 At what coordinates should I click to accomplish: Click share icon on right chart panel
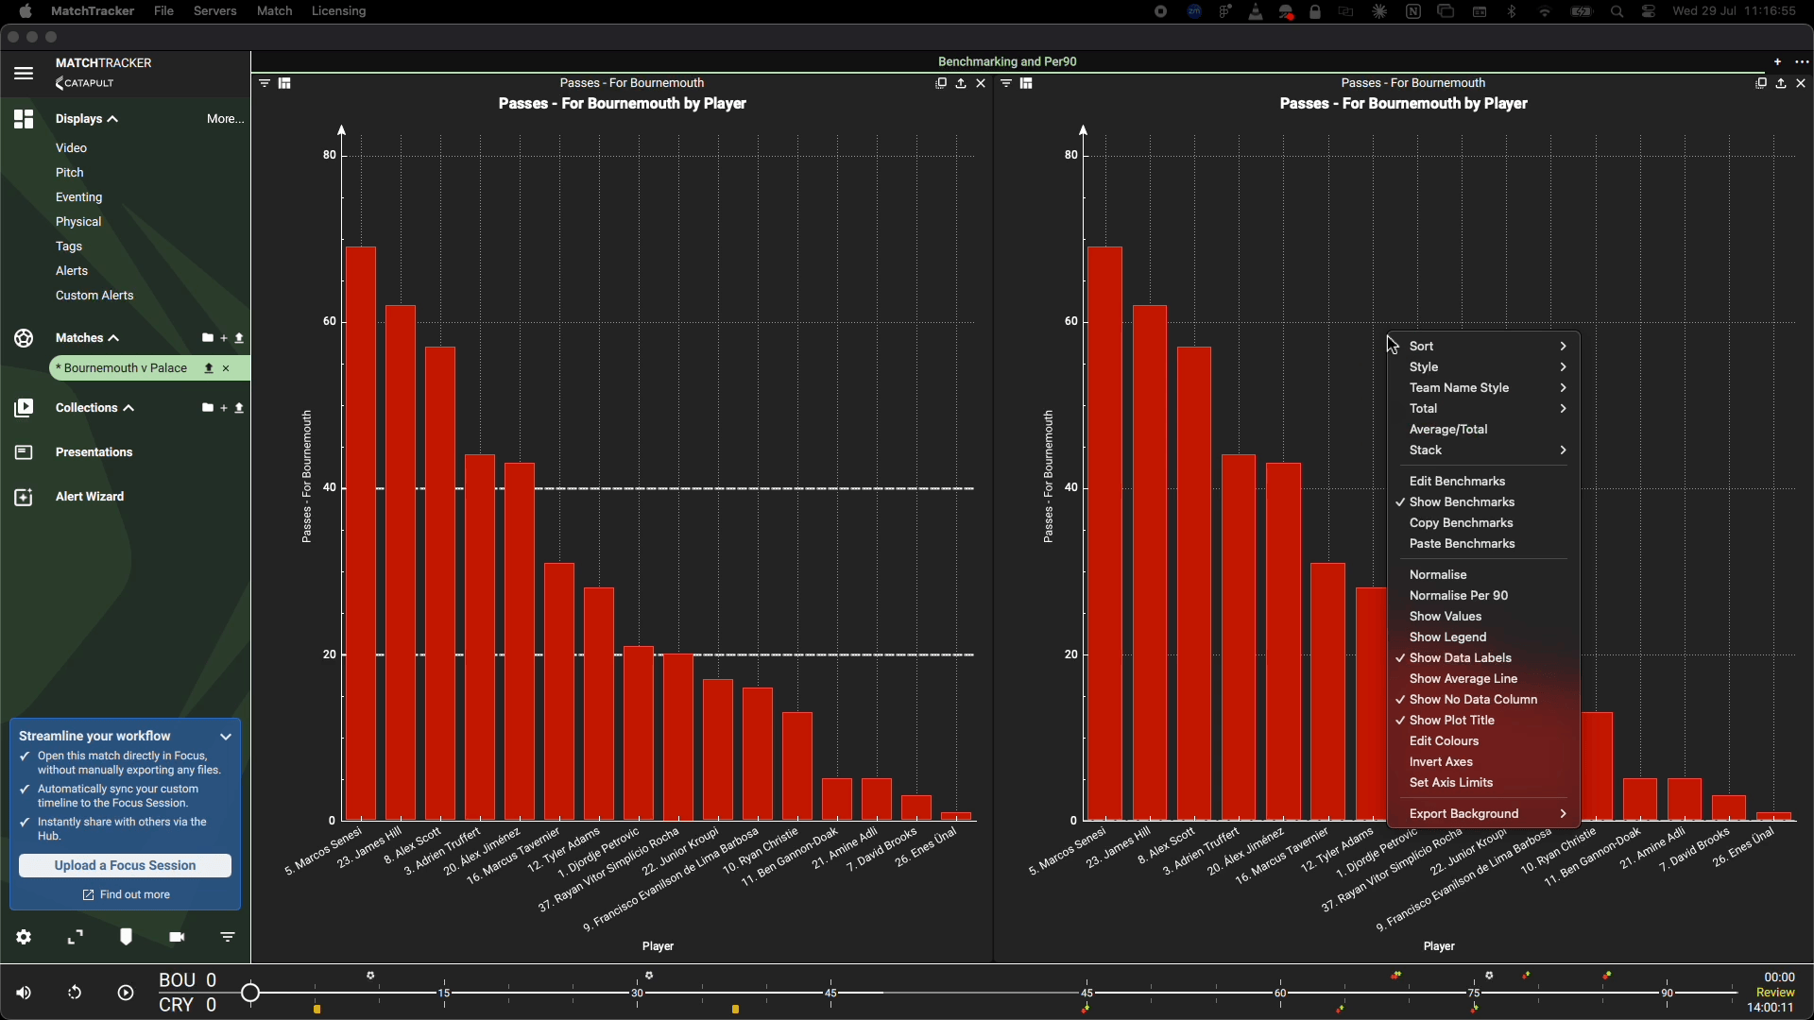click(x=1781, y=84)
